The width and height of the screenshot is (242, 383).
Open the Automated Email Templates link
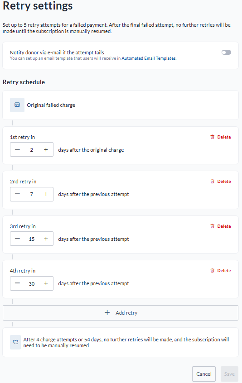pyautogui.click(x=149, y=58)
